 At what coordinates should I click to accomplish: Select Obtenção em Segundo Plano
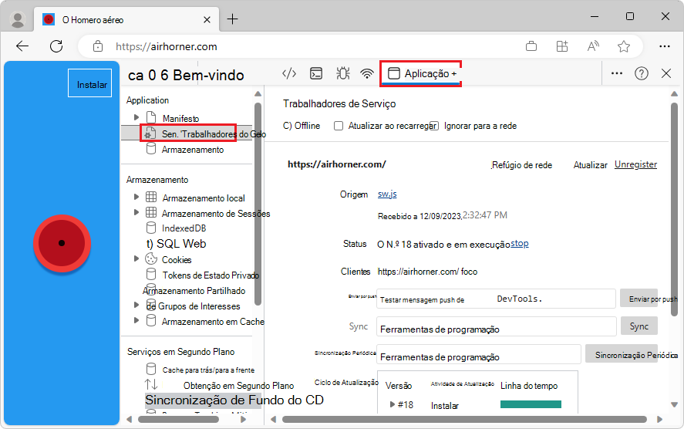pyautogui.click(x=238, y=386)
